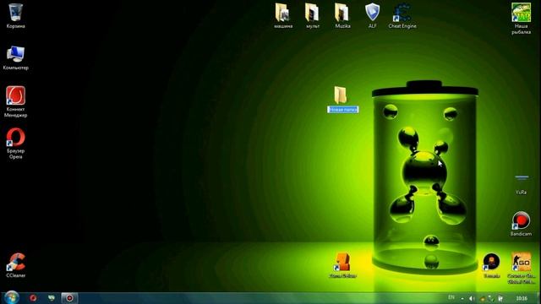Click the action center flag tray icon
The height and width of the screenshot is (304, 541).
point(500,298)
